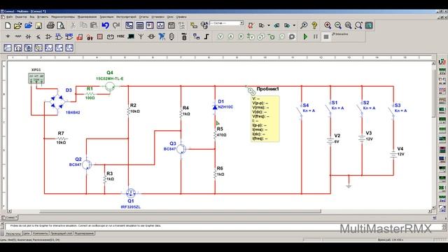Select the Пробник1 probe readout box
The width and height of the screenshot is (448, 252).
tap(265, 119)
